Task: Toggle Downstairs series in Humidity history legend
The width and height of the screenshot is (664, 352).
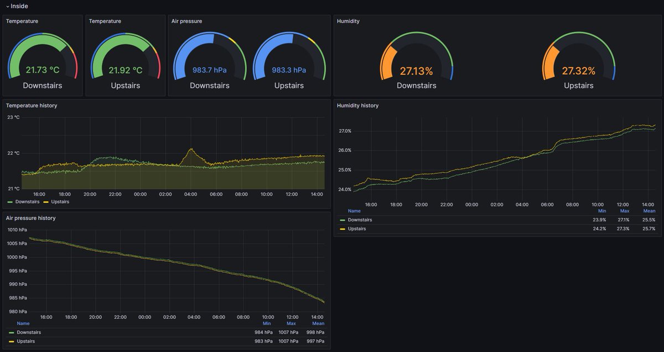Action: point(360,220)
